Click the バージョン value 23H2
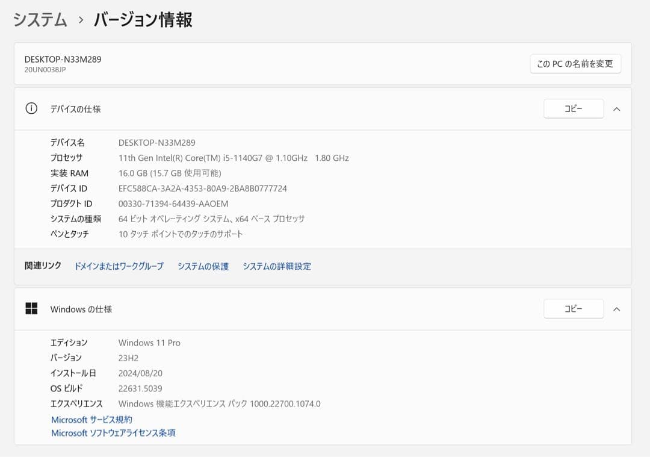 [x=129, y=358]
